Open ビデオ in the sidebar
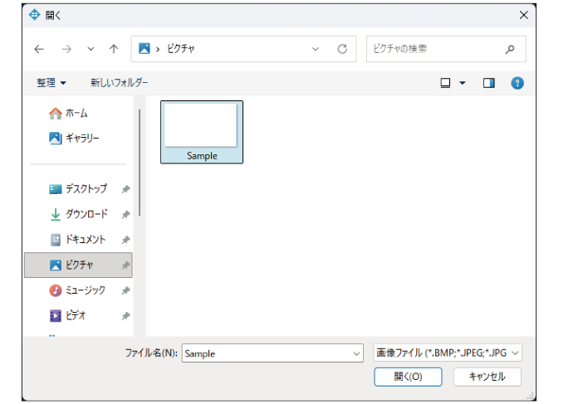 click(x=67, y=315)
